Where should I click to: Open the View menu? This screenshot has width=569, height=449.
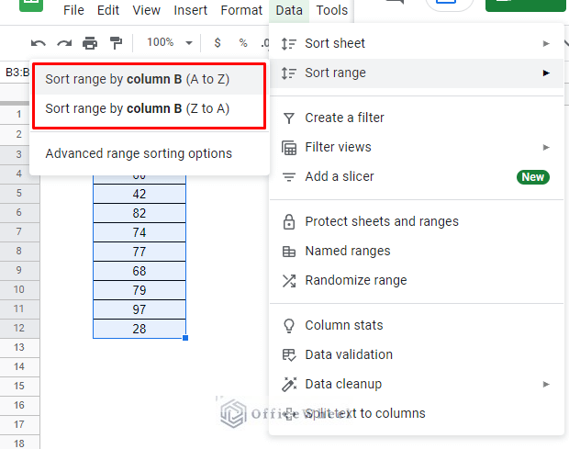coord(146,10)
